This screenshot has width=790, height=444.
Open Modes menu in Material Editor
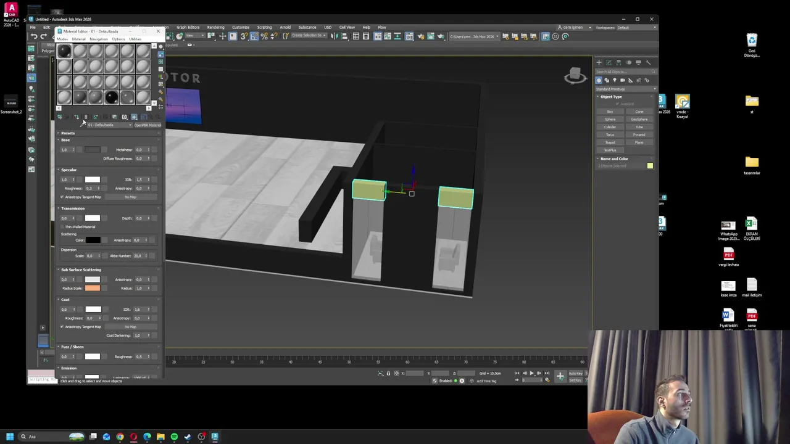click(62, 39)
